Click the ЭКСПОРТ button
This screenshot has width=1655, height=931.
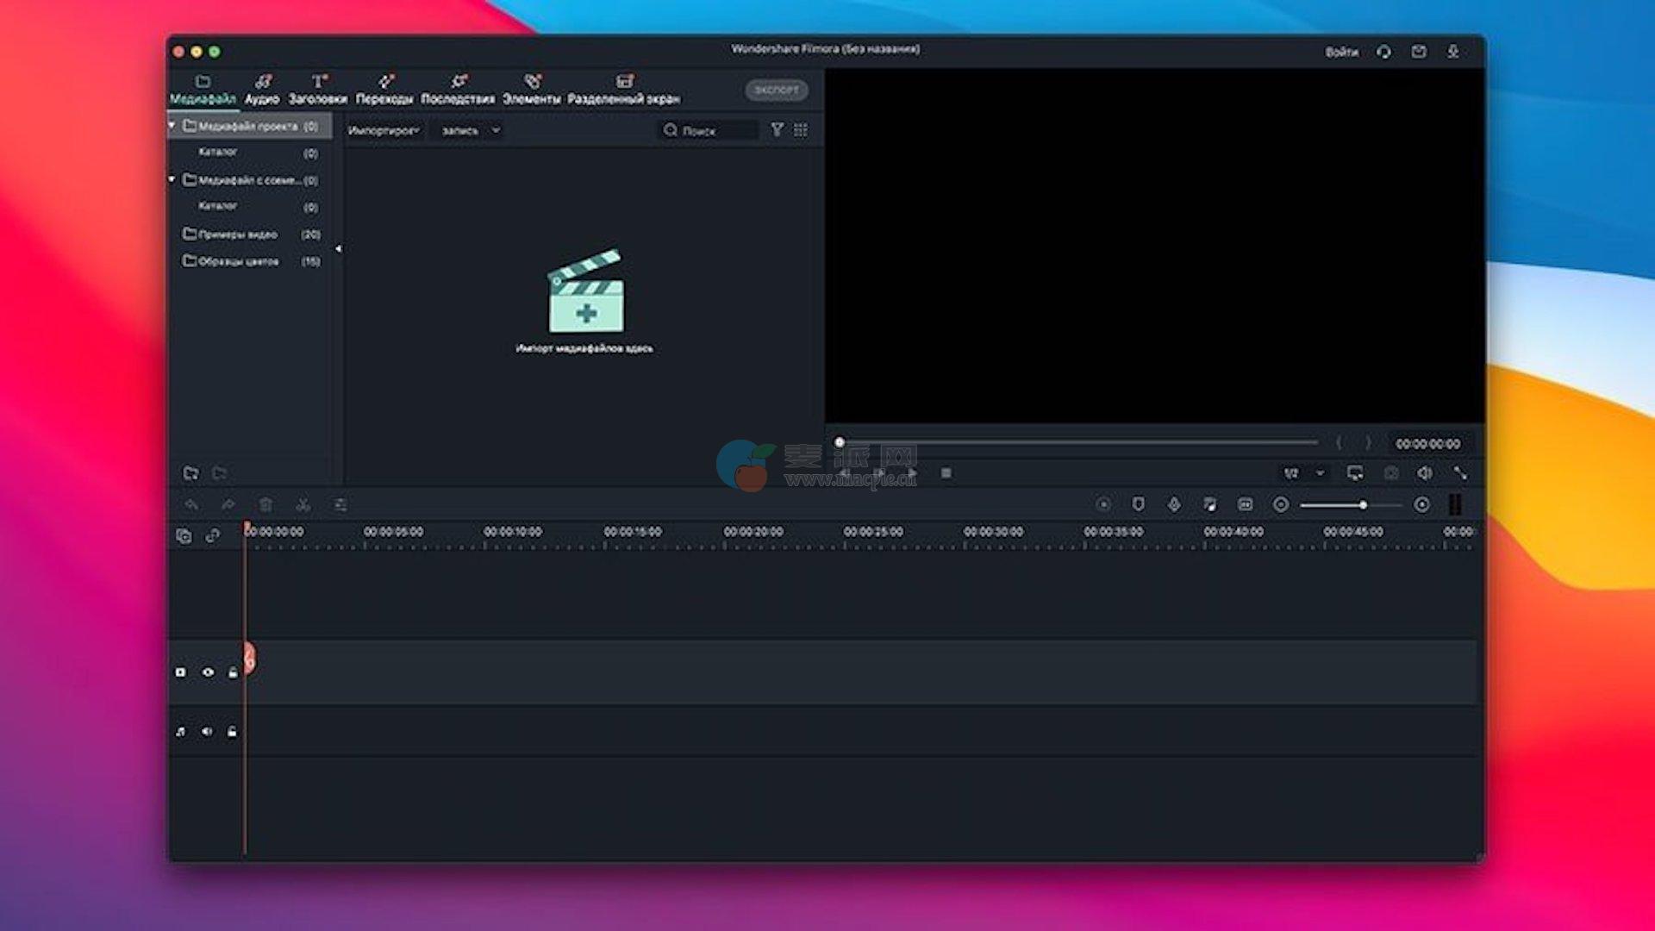click(x=776, y=90)
